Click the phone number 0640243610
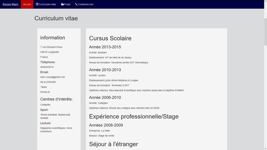 47,67
